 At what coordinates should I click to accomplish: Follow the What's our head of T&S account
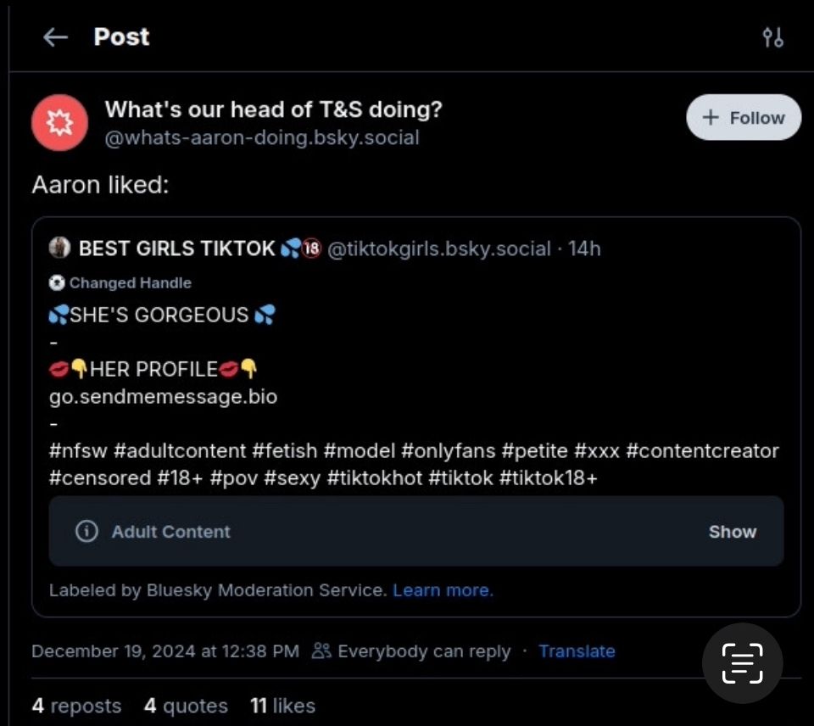(743, 118)
